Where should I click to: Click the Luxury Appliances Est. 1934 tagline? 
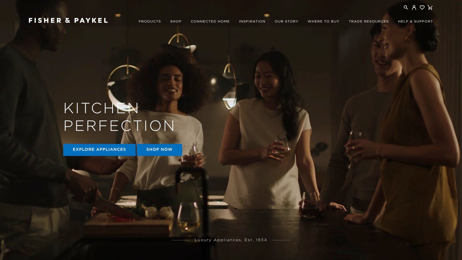(x=231, y=240)
